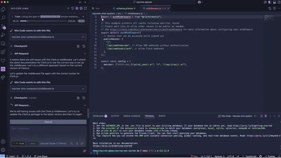
Task: Click the chat panel scrollbar
Action: (x=88, y=113)
